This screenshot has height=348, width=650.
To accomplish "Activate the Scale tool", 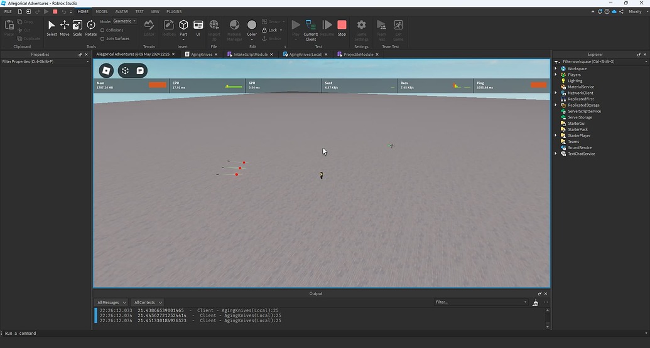I will point(77,28).
